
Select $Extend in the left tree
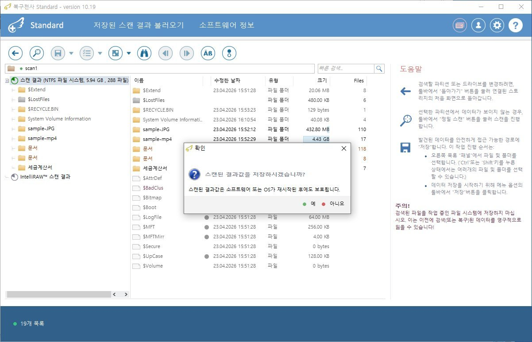pyautogui.click(x=36, y=89)
